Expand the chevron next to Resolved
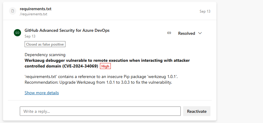 (x=200, y=33)
